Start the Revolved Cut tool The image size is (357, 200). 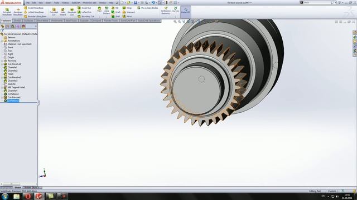pyautogui.click(x=72, y=12)
